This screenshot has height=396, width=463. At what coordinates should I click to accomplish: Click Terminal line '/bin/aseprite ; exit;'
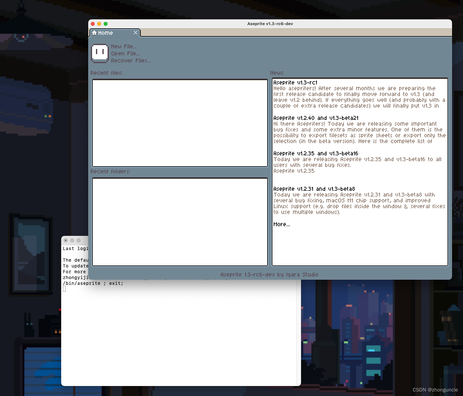[x=93, y=283]
